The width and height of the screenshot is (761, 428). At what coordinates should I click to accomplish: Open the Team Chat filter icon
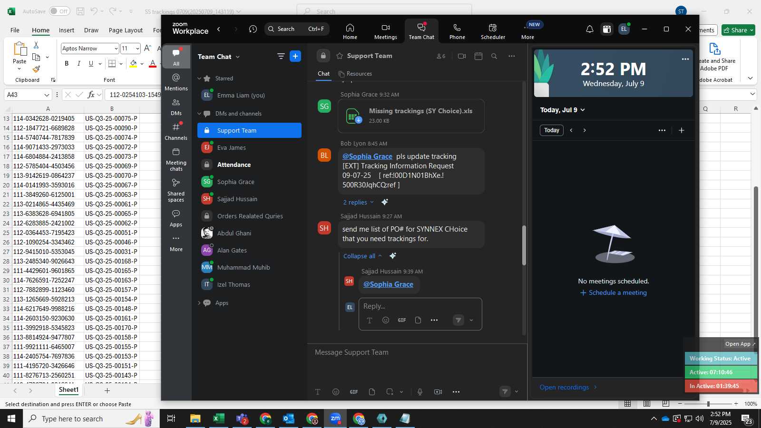click(281, 56)
